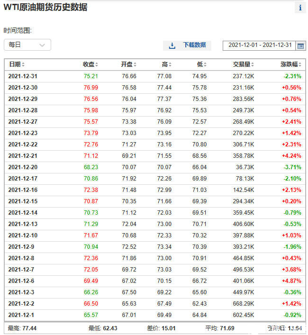Click high price 73.95

(164, 133)
